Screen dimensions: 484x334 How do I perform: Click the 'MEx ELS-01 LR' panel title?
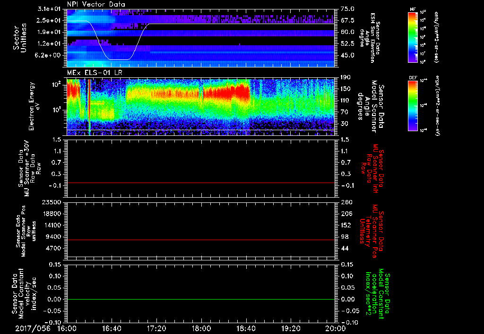[x=94, y=73]
